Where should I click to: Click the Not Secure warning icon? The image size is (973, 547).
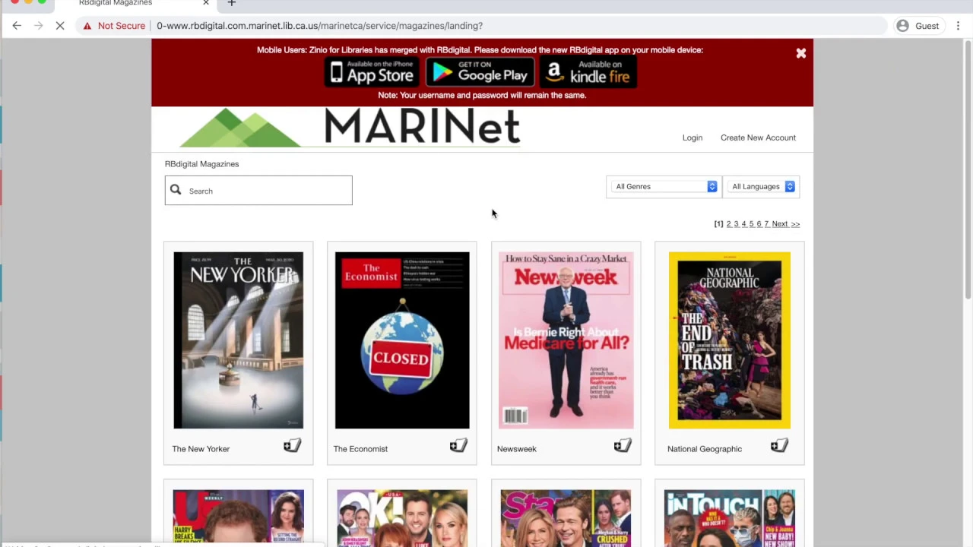(87, 26)
